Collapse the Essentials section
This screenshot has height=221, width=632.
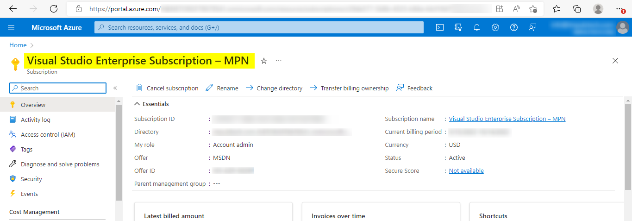[x=138, y=104]
